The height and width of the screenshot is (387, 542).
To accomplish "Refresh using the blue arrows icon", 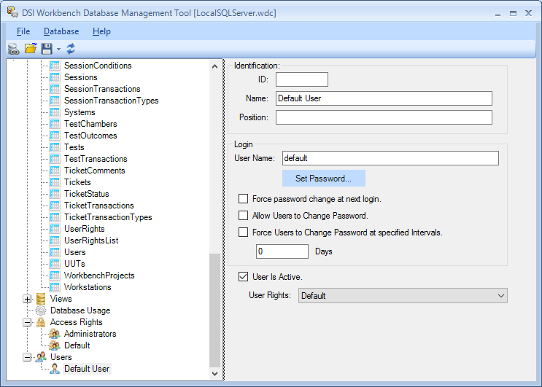I will click(x=71, y=49).
